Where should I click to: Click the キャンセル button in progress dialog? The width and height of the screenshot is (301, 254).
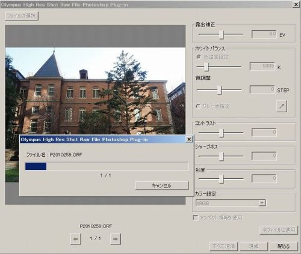162,186
